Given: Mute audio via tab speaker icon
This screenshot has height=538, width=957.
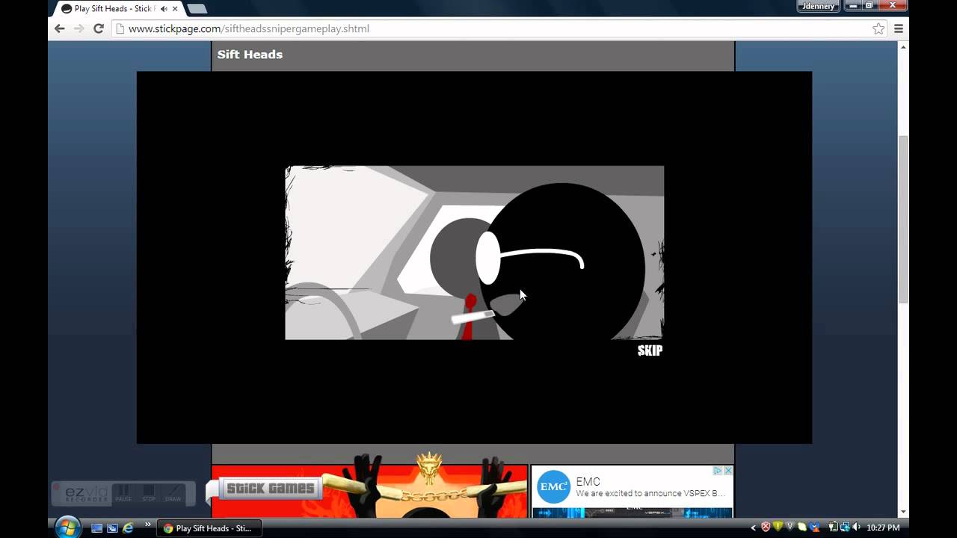Looking at the screenshot, I should click(x=164, y=9).
